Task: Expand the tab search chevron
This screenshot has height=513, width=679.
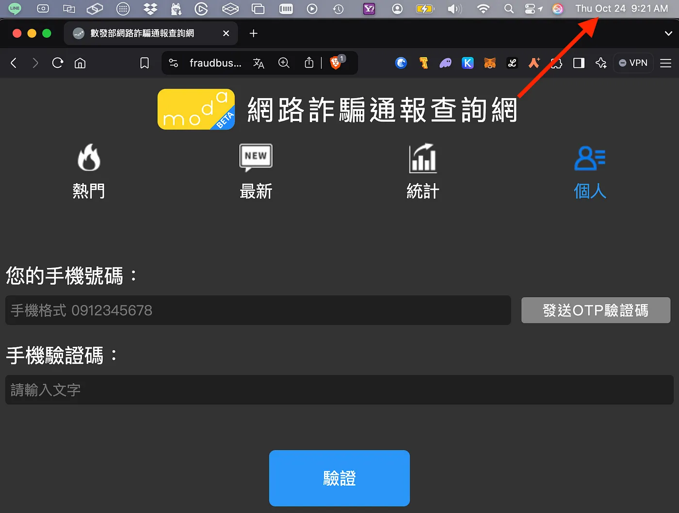Action: (668, 33)
